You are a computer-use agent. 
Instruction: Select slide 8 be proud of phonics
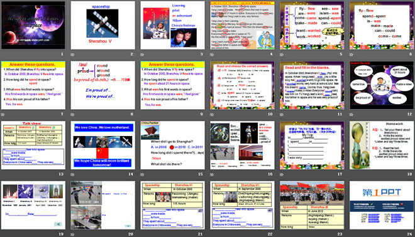tap(102, 85)
